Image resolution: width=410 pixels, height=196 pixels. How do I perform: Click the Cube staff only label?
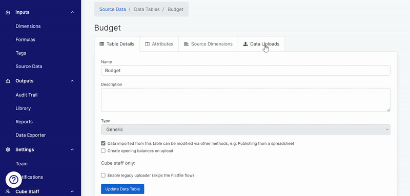tap(118, 163)
